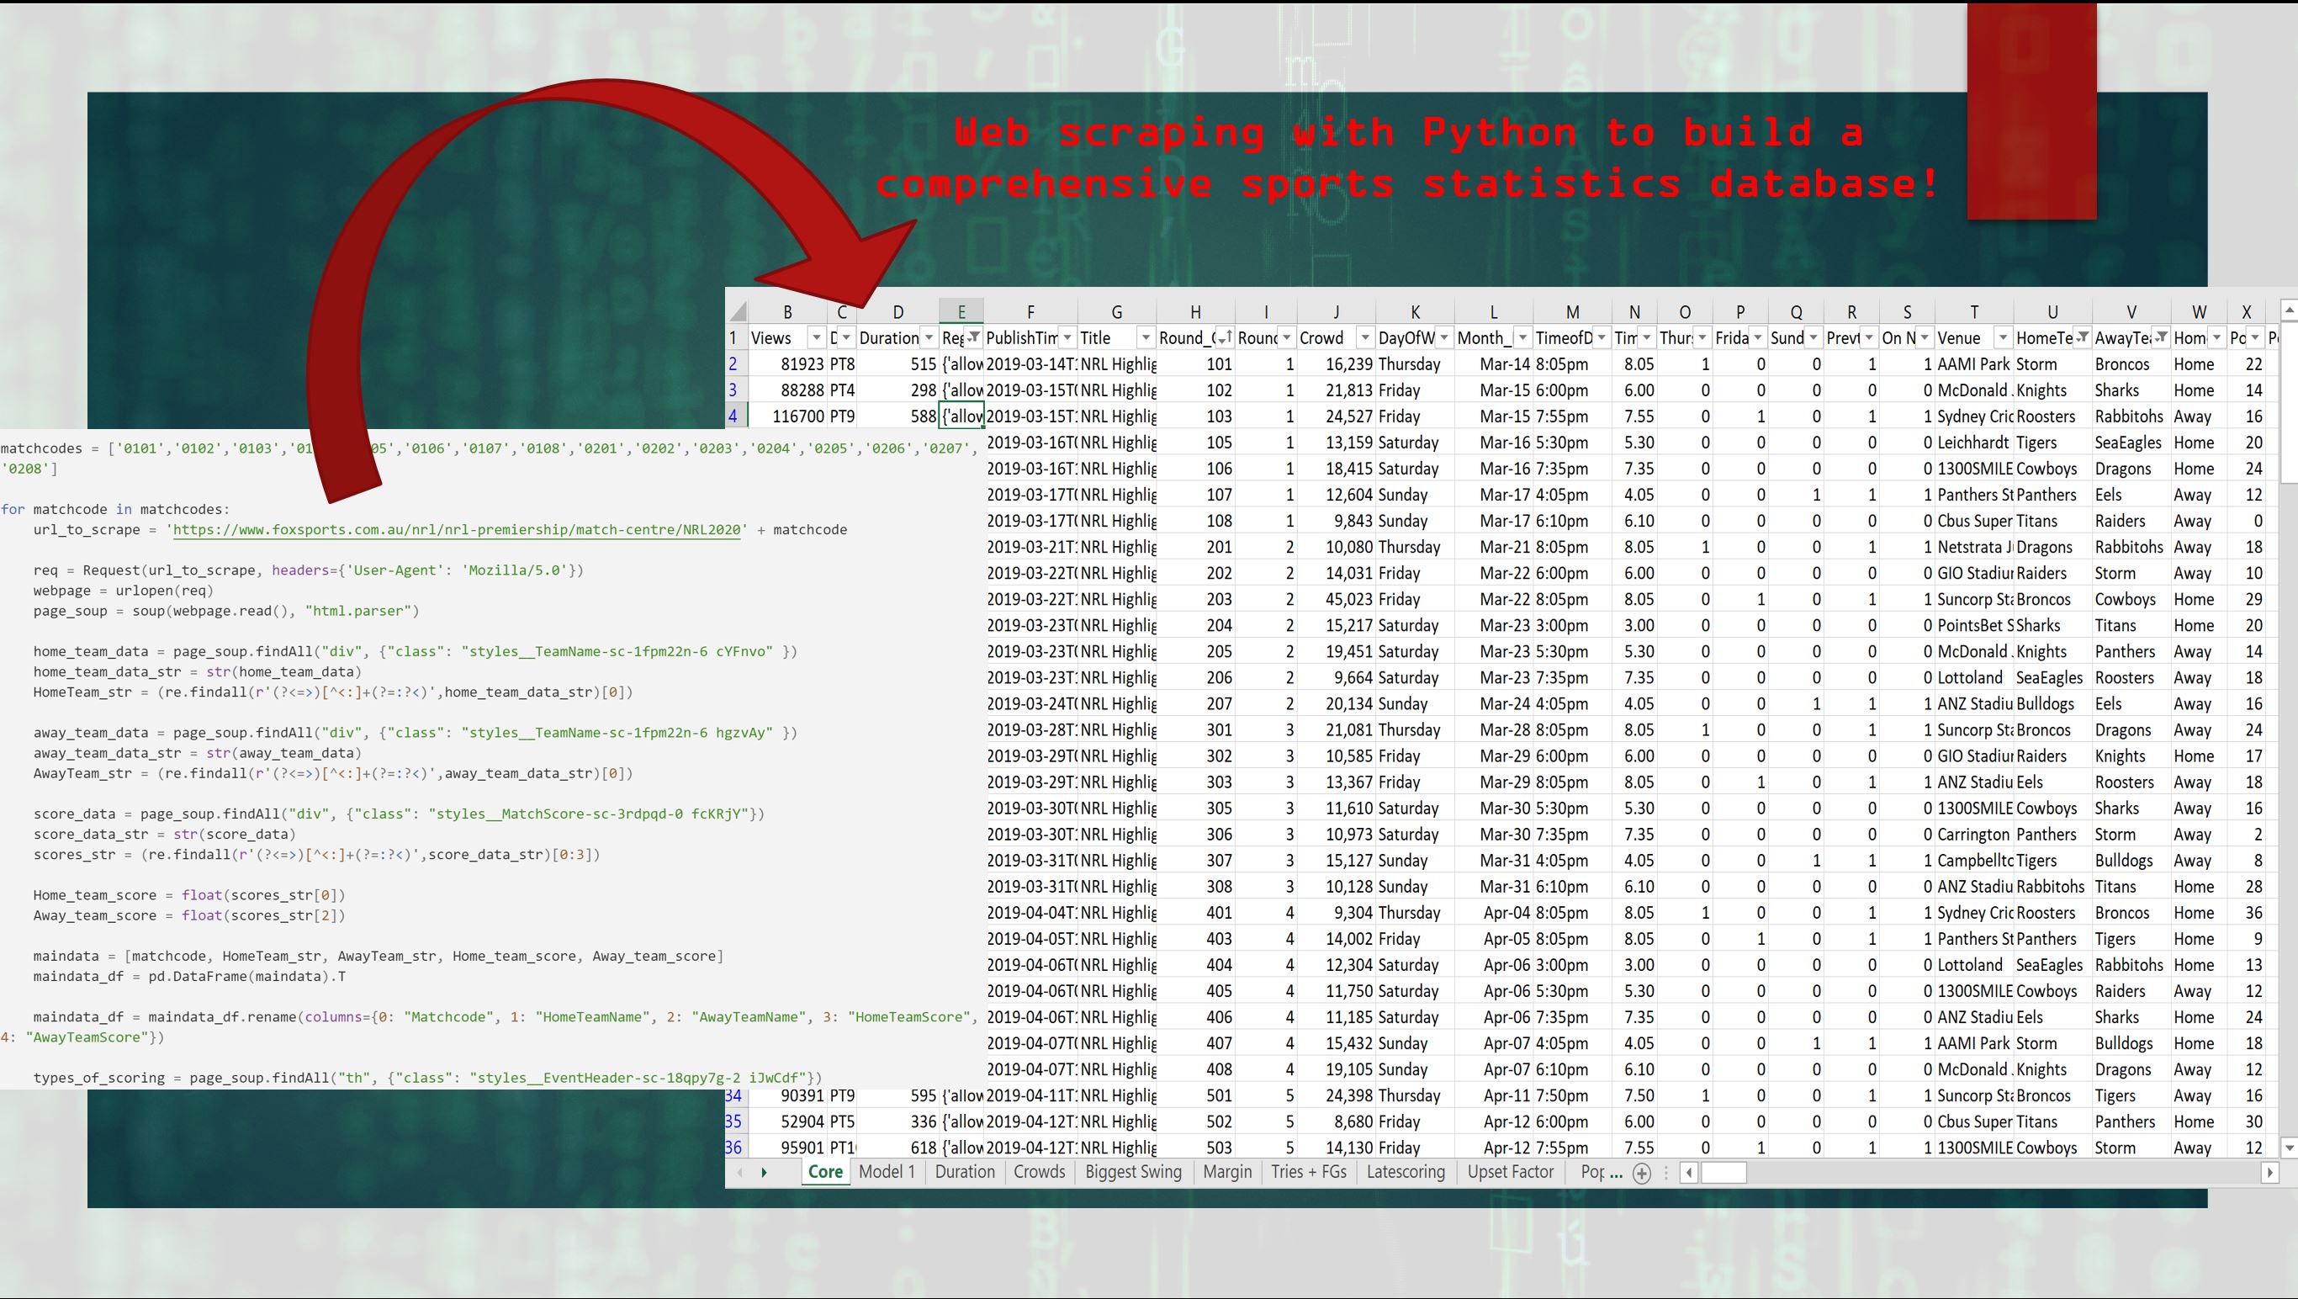
Task: Click the vertical scrollbar down arrow
Action: [2289, 1148]
